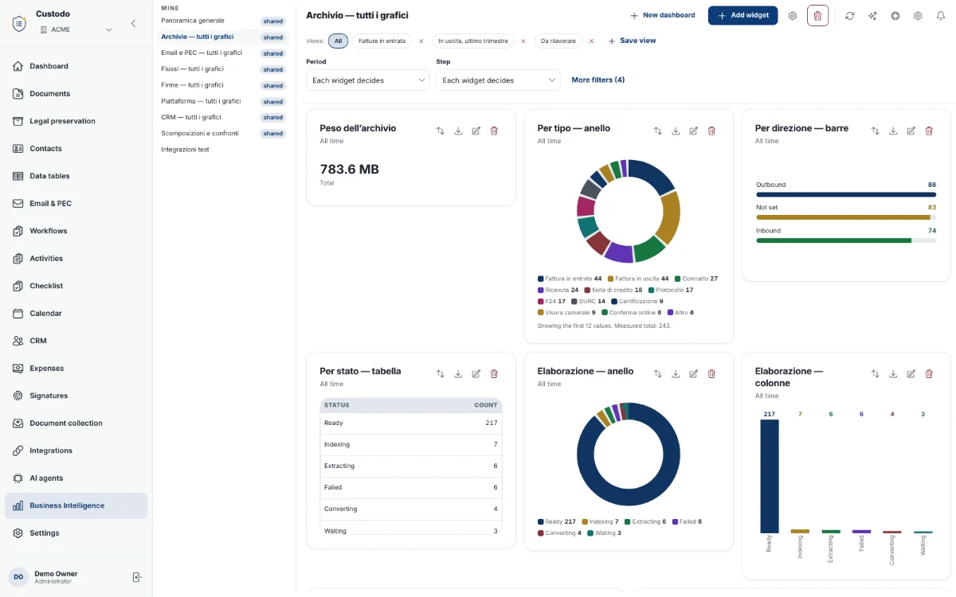
Task: Click the Fattura in entrata legend swatch
Action: pyautogui.click(x=541, y=279)
